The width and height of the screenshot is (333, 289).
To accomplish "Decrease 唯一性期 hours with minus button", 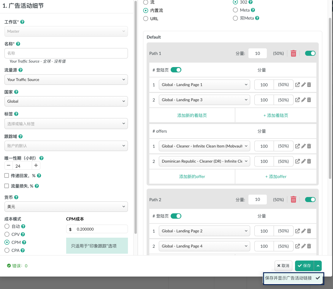I will (9, 165).
